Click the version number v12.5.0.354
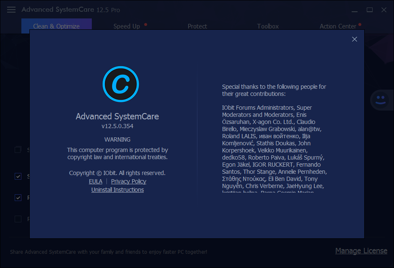394x268 pixels. 117,126
